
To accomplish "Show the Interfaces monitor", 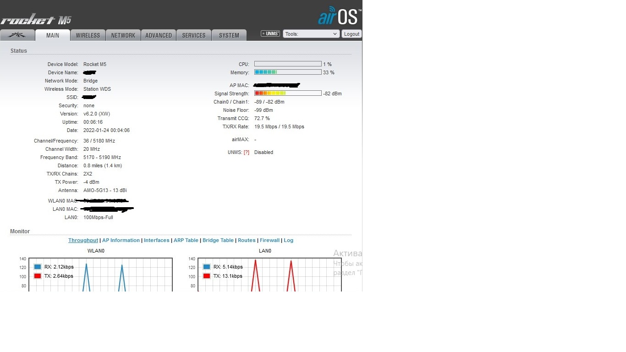I will 157,240.
